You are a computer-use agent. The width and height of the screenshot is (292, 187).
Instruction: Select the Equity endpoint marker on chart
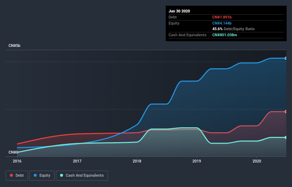click(286, 58)
